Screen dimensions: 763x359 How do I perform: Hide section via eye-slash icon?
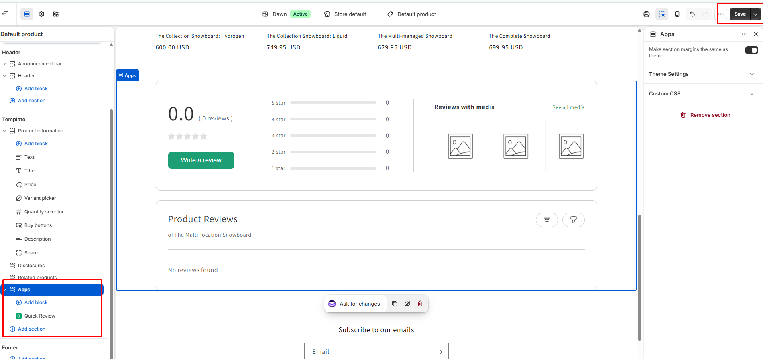click(x=407, y=304)
